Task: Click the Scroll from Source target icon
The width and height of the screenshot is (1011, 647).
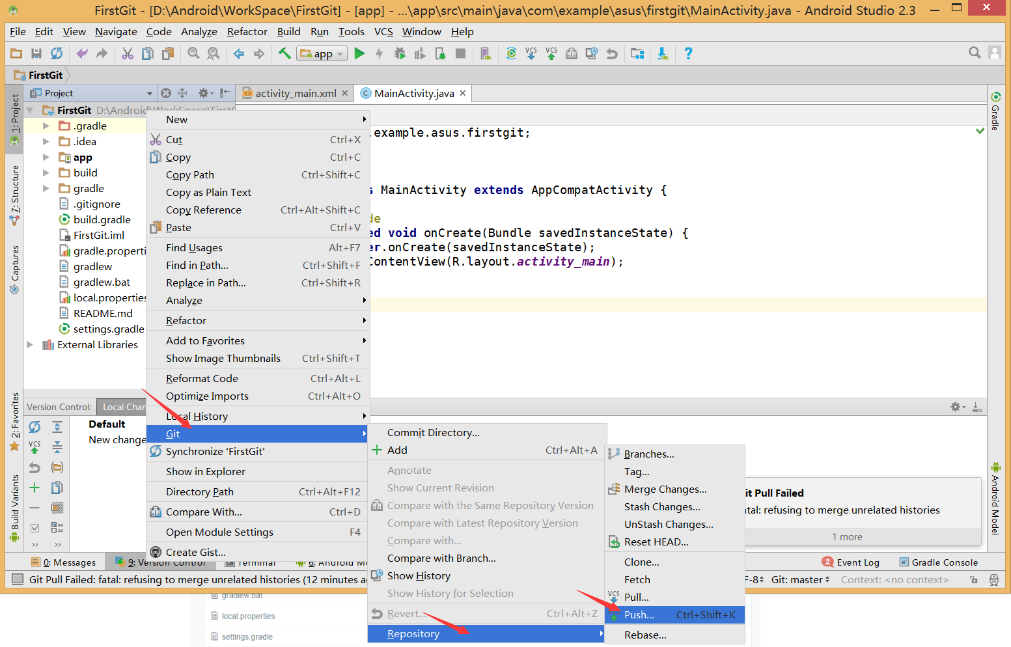Action: [x=166, y=93]
